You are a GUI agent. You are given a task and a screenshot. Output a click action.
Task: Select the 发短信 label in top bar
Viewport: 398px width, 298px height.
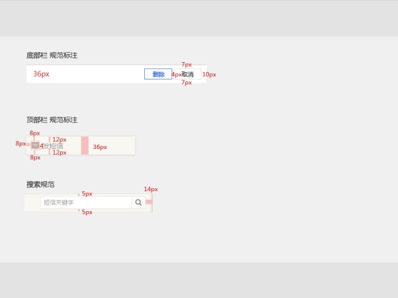(x=53, y=146)
